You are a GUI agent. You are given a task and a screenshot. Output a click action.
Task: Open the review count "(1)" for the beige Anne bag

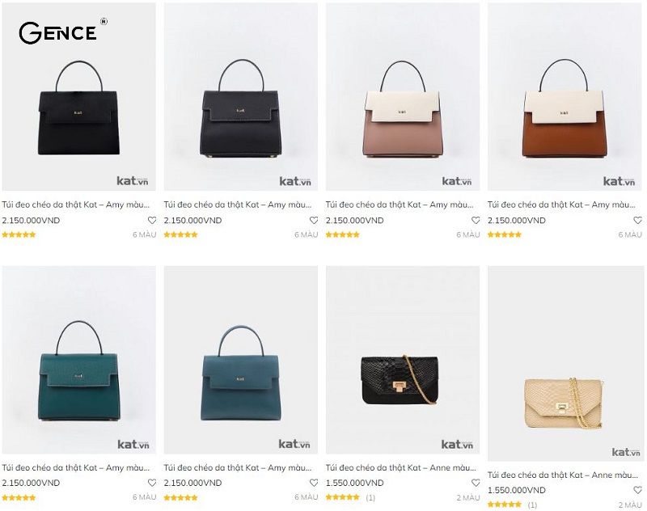click(x=532, y=505)
